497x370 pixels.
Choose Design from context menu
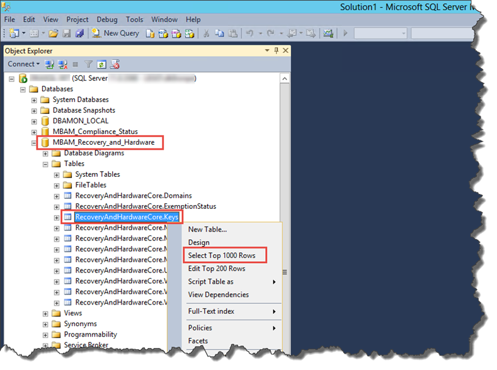tap(198, 242)
